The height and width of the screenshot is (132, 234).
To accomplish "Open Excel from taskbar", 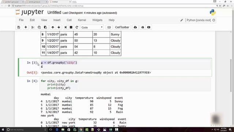I will (110, 129).
